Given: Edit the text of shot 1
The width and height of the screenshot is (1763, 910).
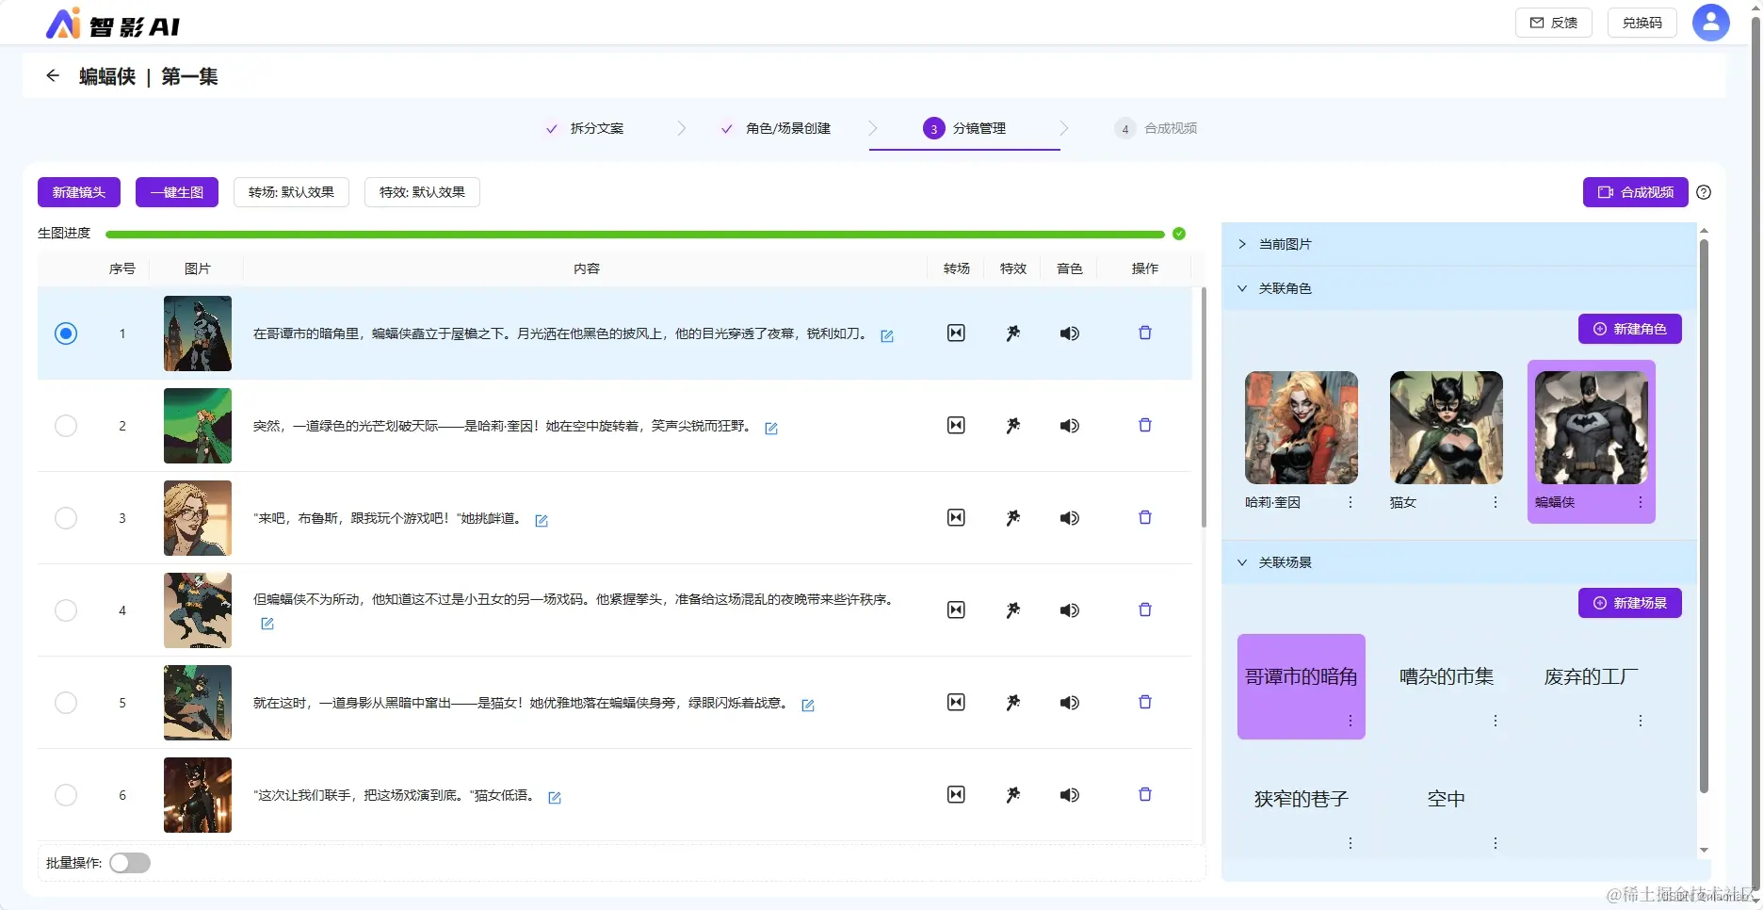Looking at the screenshot, I should click(887, 335).
